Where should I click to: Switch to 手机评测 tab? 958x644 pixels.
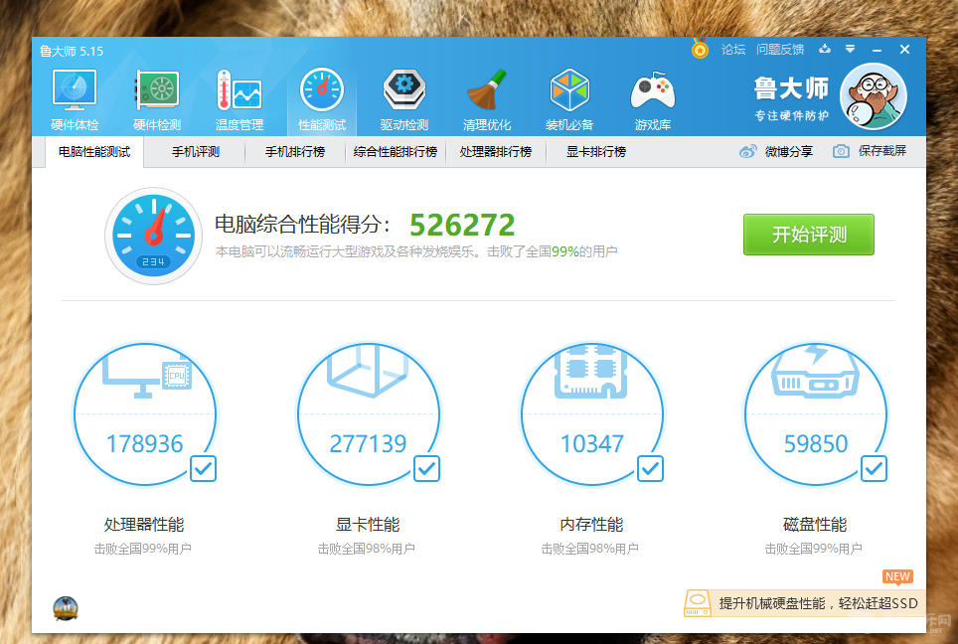point(195,151)
